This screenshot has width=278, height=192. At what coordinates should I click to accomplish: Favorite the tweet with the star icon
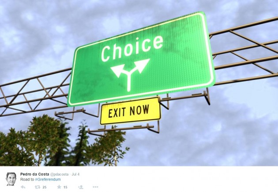(59, 187)
